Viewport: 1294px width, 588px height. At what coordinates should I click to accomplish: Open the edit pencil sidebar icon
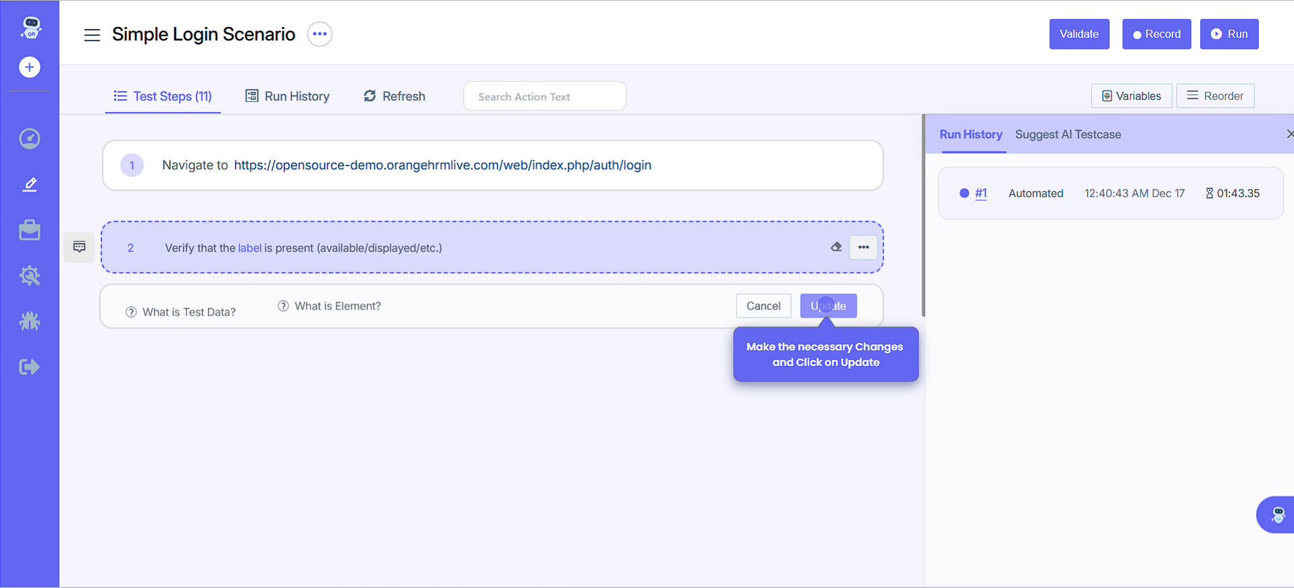click(30, 184)
